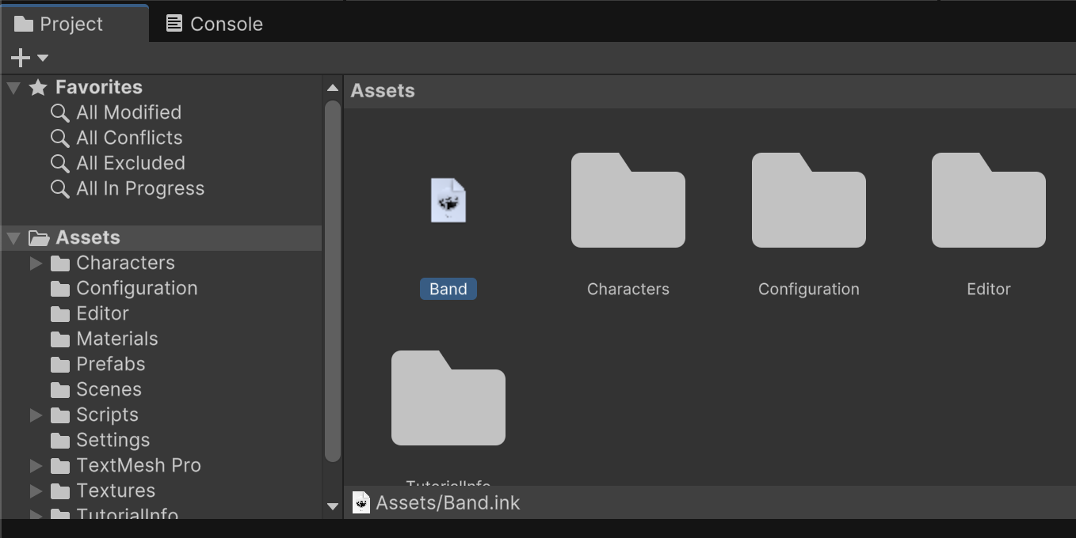
Task: Expand the TextMesh Pro folder
Action: pos(36,465)
